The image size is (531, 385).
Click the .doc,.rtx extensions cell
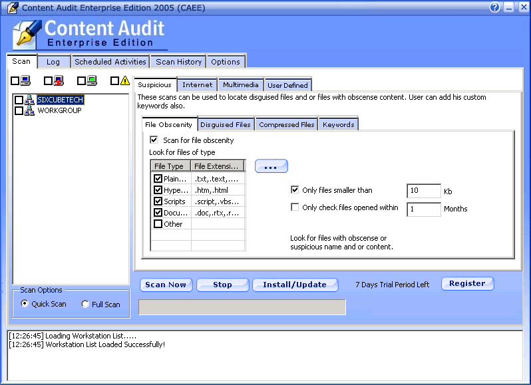[218, 213]
